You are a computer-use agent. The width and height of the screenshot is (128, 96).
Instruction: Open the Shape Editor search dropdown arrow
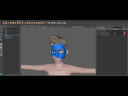122,28
